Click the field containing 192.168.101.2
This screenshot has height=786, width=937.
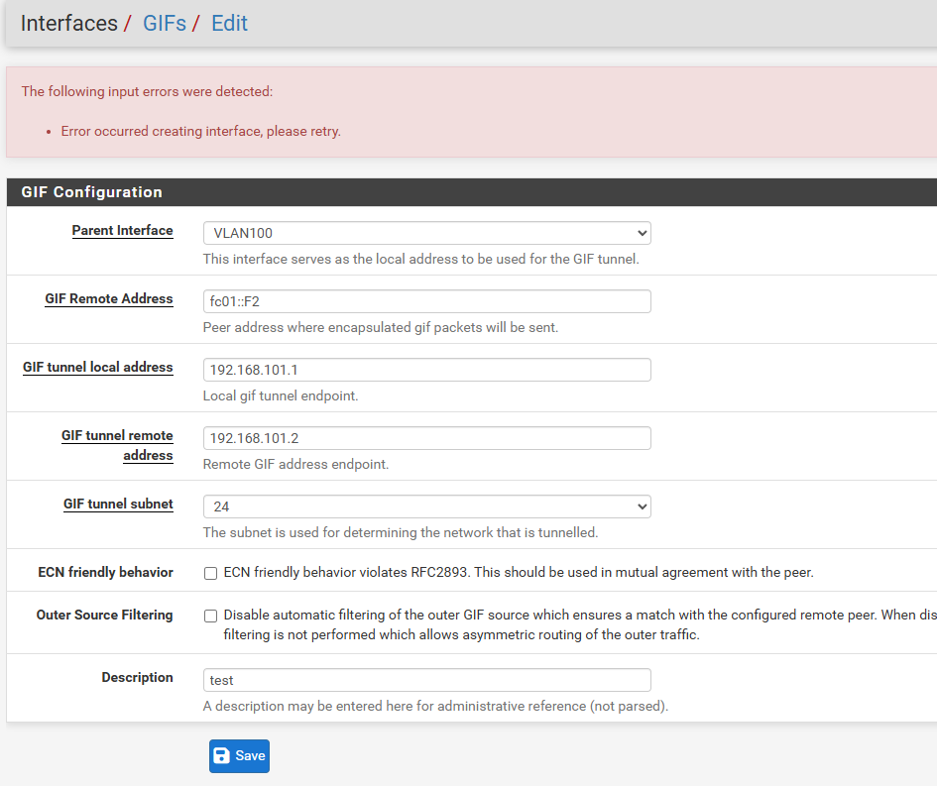[426, 438]
